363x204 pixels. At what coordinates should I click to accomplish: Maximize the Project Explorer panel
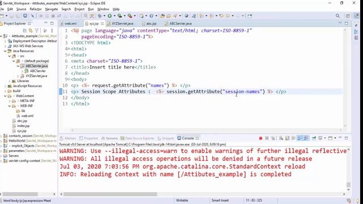(x=52, y=23)
